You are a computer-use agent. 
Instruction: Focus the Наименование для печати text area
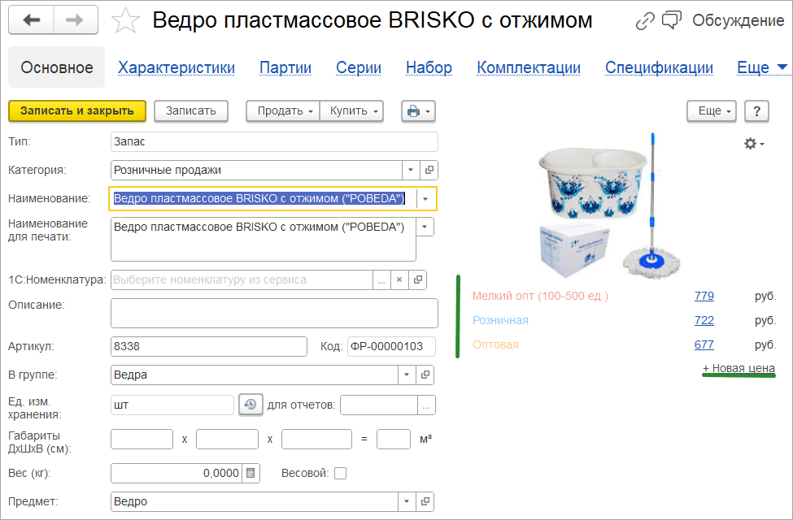tap(263, 240)
